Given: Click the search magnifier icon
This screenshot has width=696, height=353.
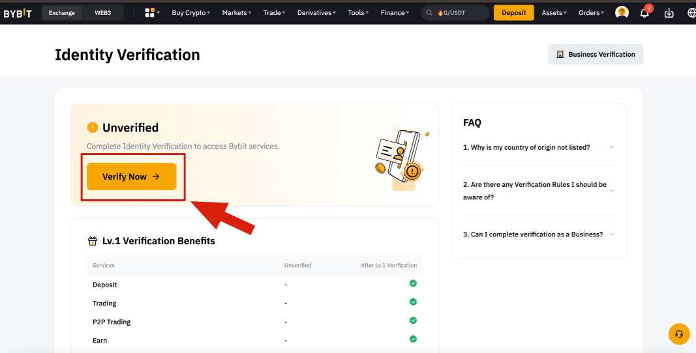Looking at the screenshot, I should pyautogui.click(x=429, y=13).
